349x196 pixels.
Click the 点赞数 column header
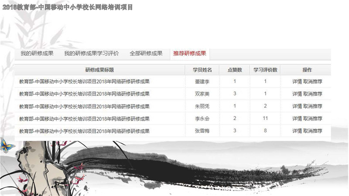pyautogui.click(x=235, y=70)
